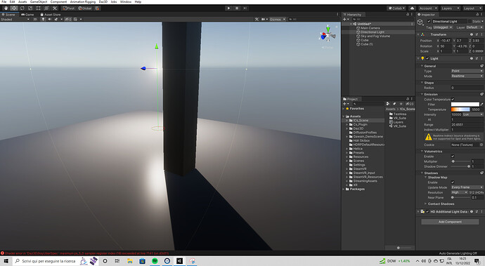
Task: Pause the game with the pause button
Action: (x=237, y=8)
